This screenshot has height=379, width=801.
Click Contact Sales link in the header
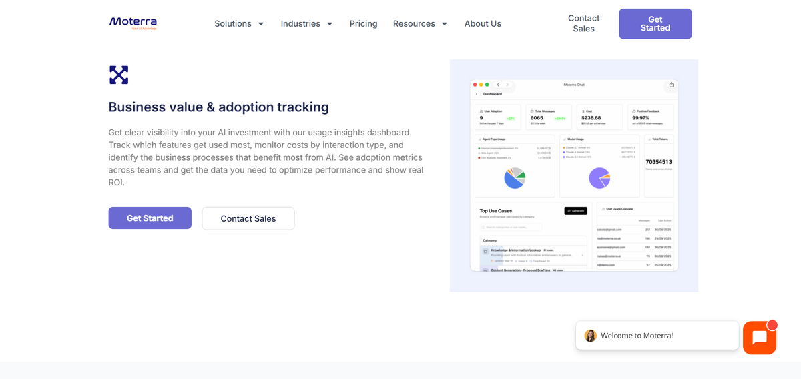[x=583, y=23]
